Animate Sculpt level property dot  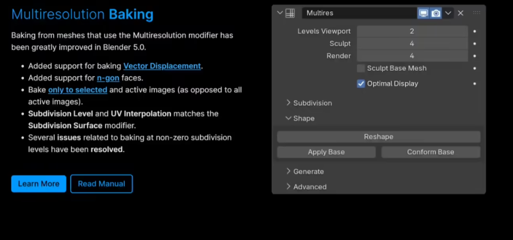click(x=475, y=44)
